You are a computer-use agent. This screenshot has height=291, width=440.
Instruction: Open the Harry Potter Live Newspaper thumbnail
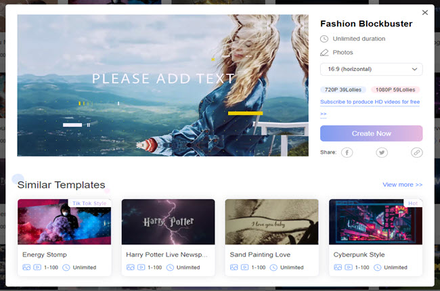click(168, 221)
